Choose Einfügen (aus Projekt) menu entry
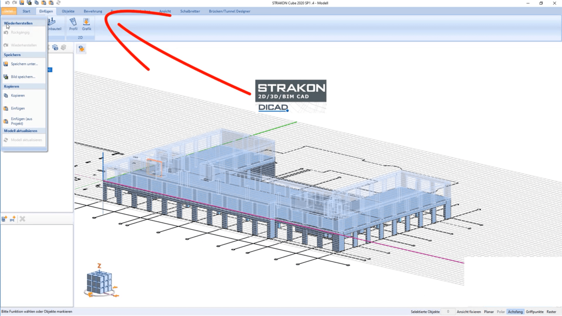This screenshot has width=562, height=316. point(22,121)
